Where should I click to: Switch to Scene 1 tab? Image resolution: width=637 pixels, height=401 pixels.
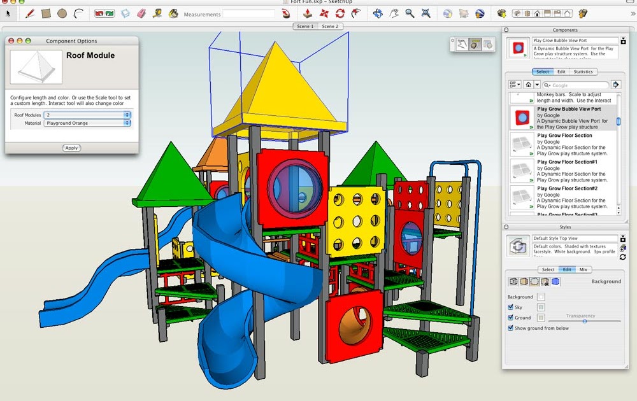[305, 26]
